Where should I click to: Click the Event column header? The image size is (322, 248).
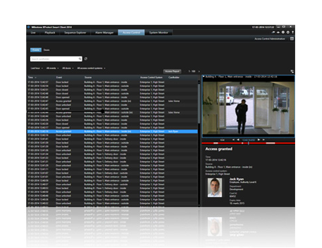pyautogui.click(x=59, y=78)
